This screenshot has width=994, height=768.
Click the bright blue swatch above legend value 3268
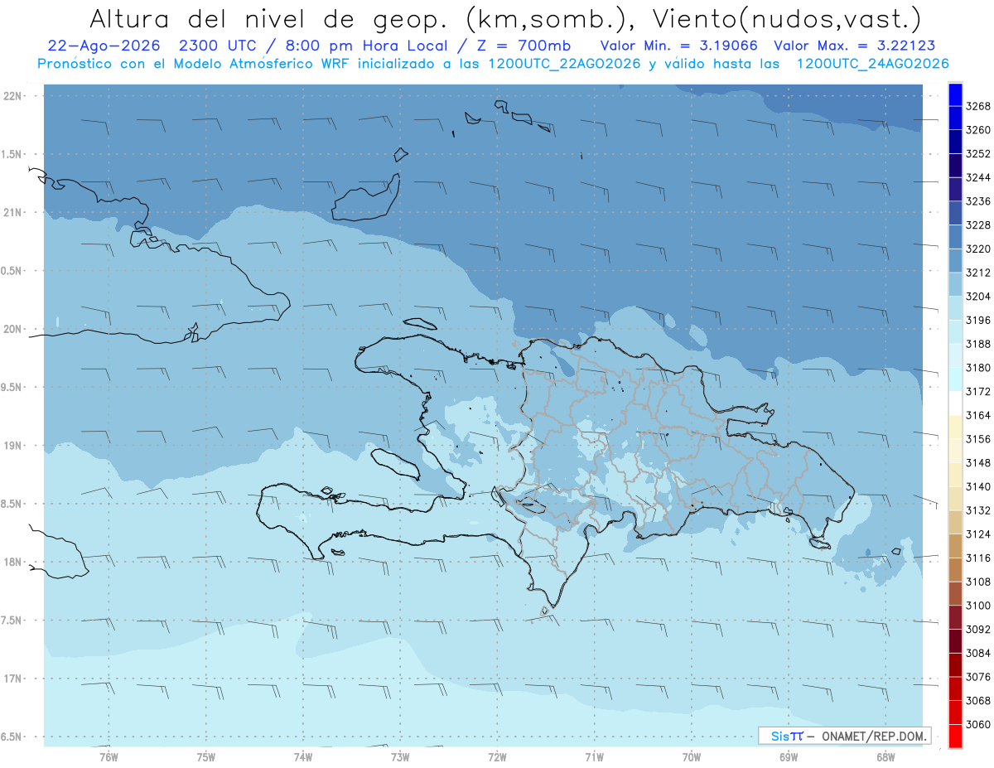coord(955,94)
